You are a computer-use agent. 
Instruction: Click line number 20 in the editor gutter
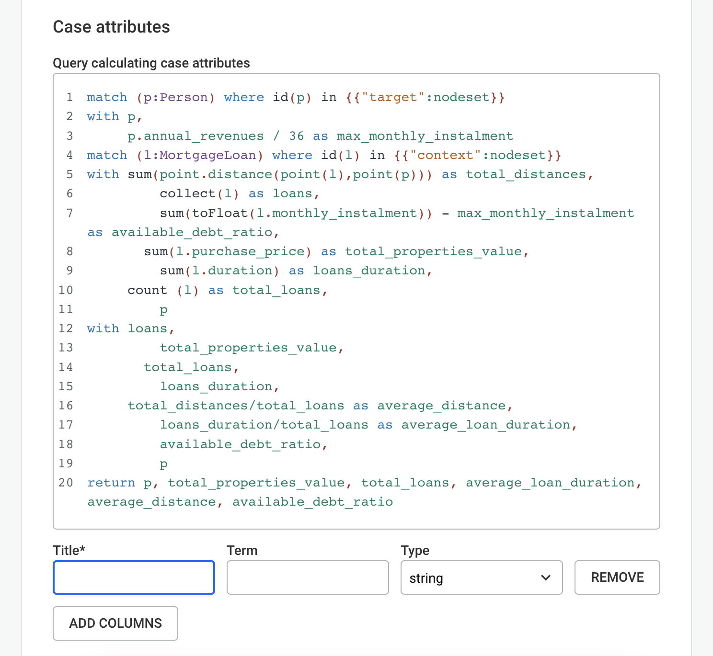[66, 483]
